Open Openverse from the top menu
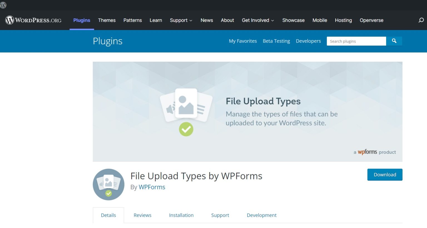The height and width of the screenshot is (228, 427). pyautogui.click(x=371, y=20)
